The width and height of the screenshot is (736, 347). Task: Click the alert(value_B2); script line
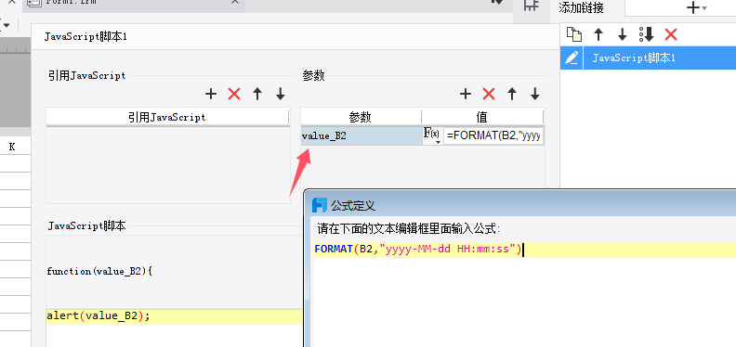point(174,316)
